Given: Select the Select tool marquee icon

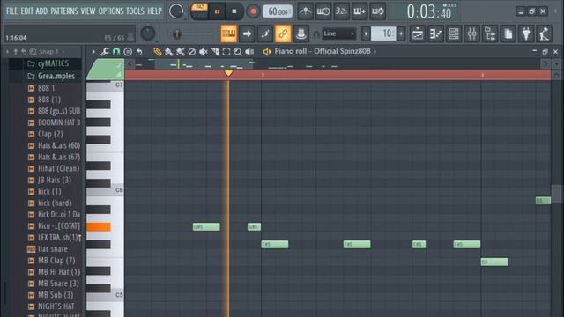Looking at the screenshot, I should 226,52.
